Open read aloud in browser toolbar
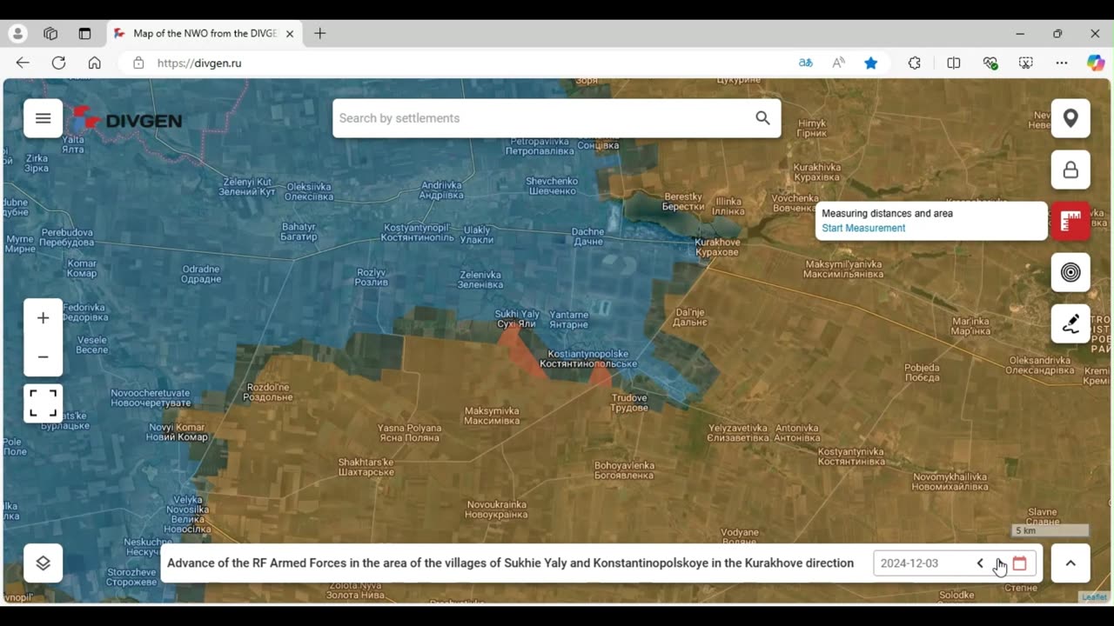The height and width of the screenshot is (626, 1114). pyautogui.click(x=838, y=63)
